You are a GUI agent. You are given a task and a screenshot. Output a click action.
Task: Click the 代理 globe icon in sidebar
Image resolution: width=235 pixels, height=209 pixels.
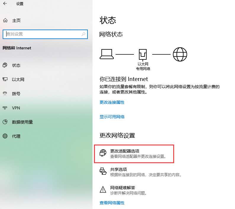tap(5, 136)
